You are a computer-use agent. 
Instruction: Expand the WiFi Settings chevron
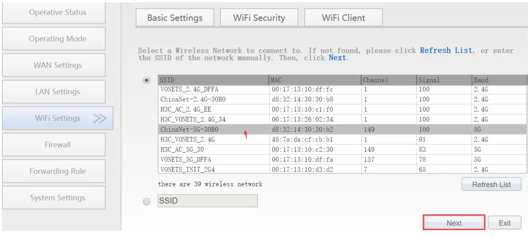point(100,118)
